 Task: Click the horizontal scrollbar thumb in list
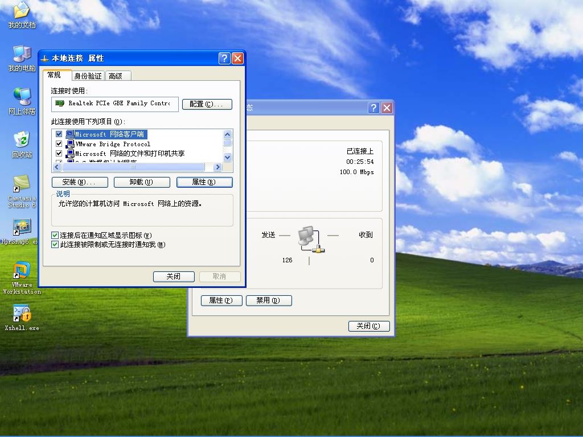133,167
